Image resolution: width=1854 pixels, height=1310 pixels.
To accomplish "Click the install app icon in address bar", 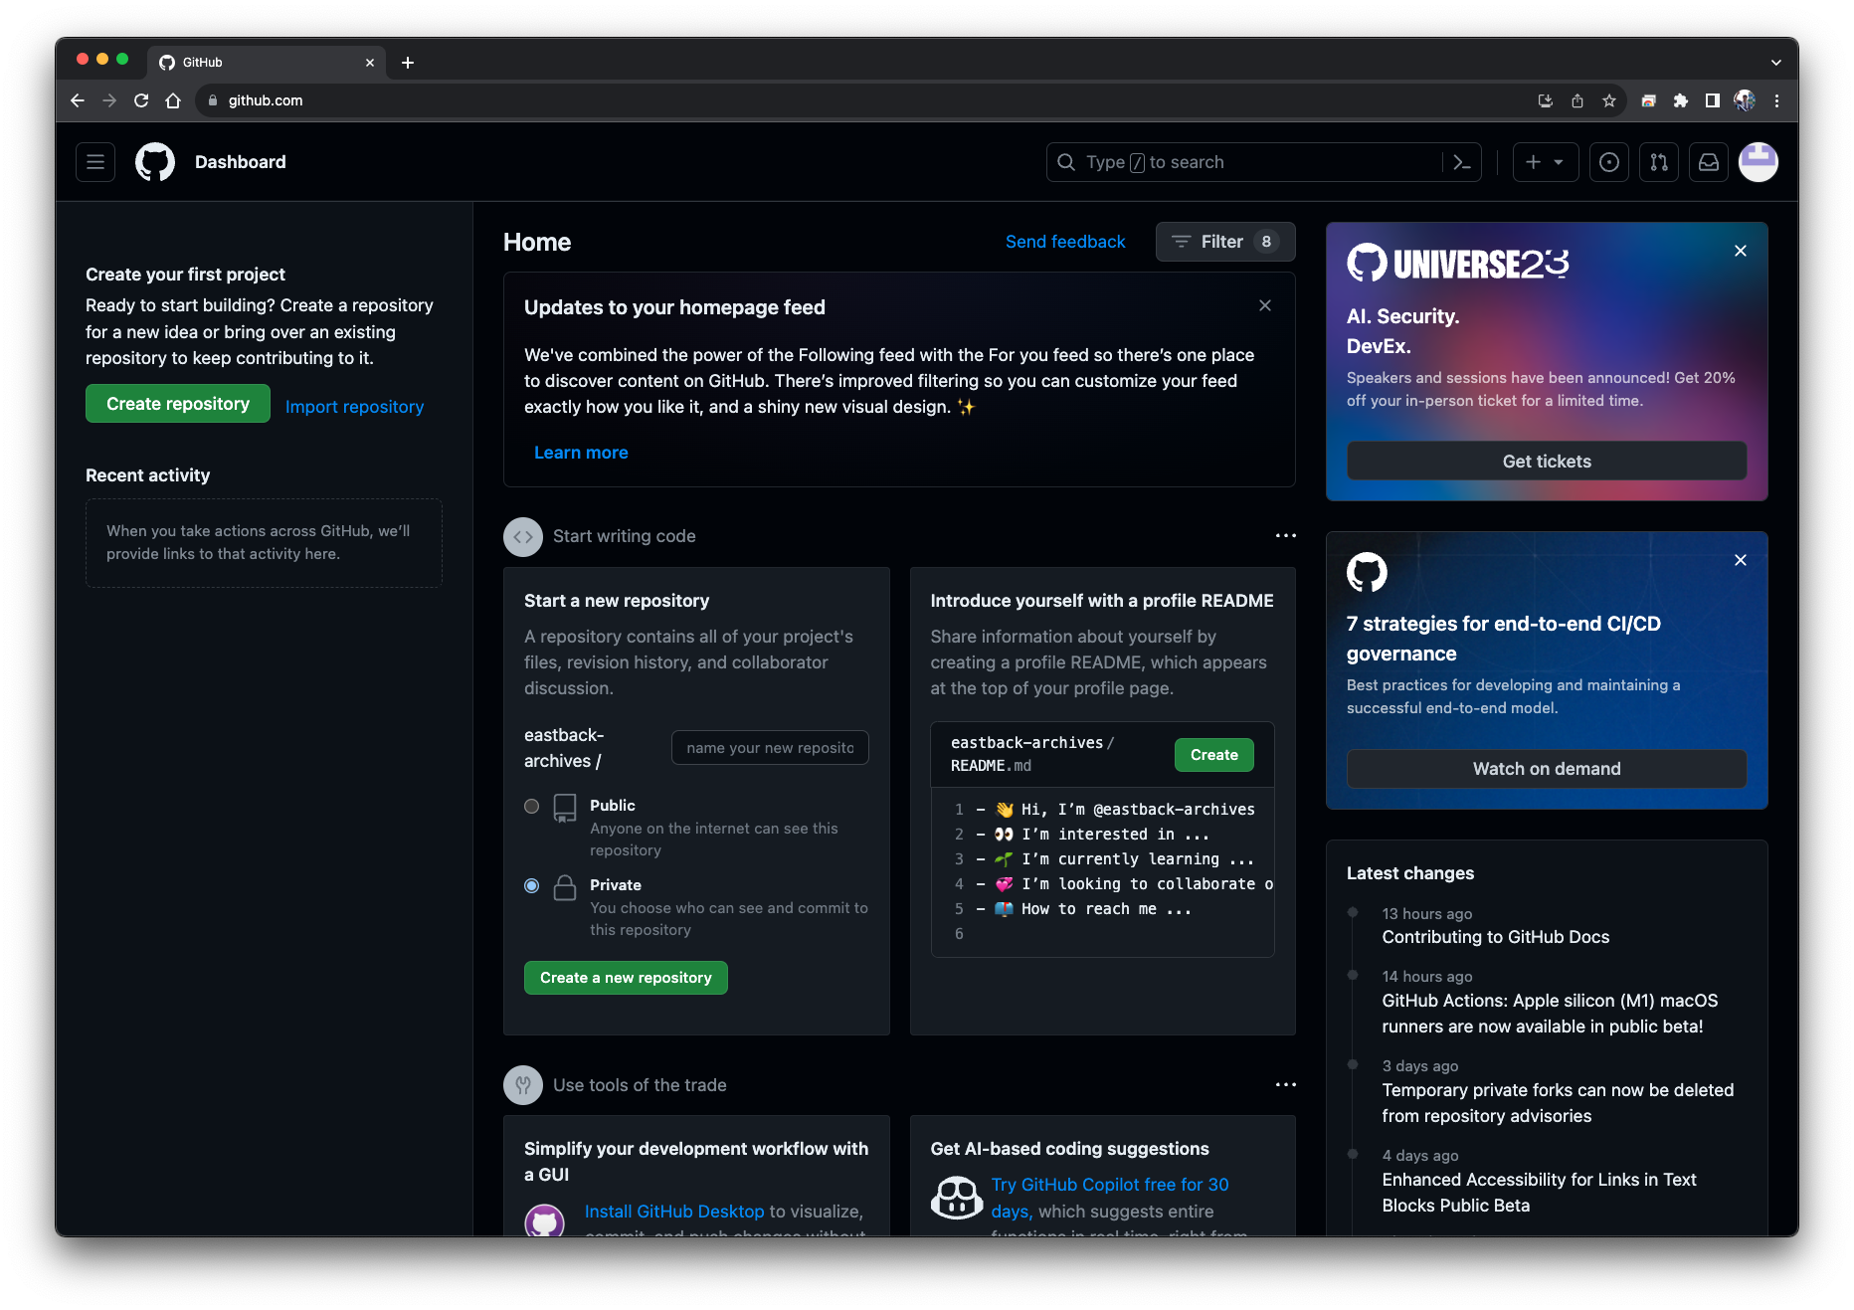I will pyautogui.click(x=1546, y=100).
